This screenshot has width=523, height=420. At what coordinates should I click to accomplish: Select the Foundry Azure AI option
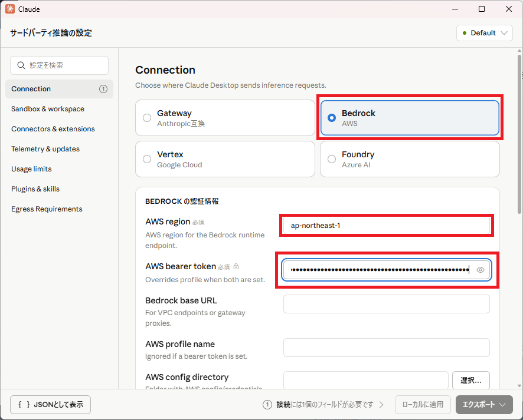click(x=410, y=159)
